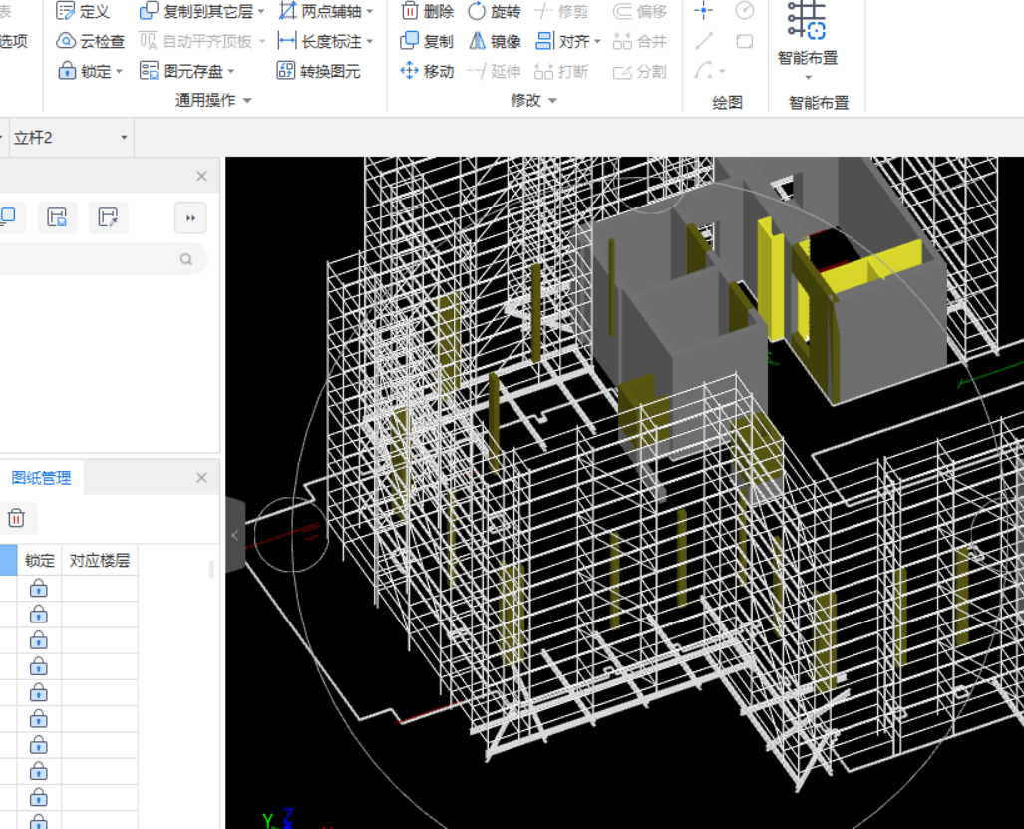Viewport: 1024px width, 829px height.
Task: Toggle the lock in the fourth drawing row
Action: (39, 666)
